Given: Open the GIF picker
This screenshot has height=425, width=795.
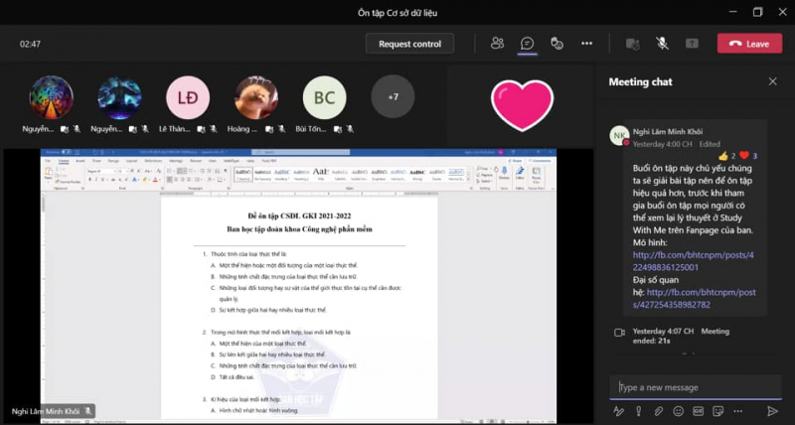Looking at the screenshot, I should [x=699, y=410].
